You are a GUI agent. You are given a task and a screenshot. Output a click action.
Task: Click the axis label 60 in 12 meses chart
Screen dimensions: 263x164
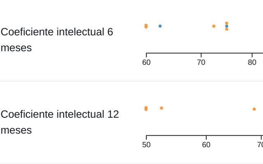pyautogui.click(x=206, y=144)
